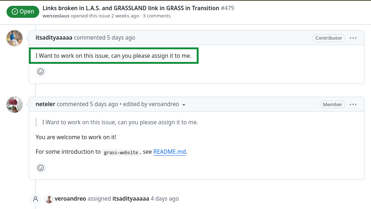Click veroandreo's small avatar in assignment event

pyautogui.click(x=49, y=199)
